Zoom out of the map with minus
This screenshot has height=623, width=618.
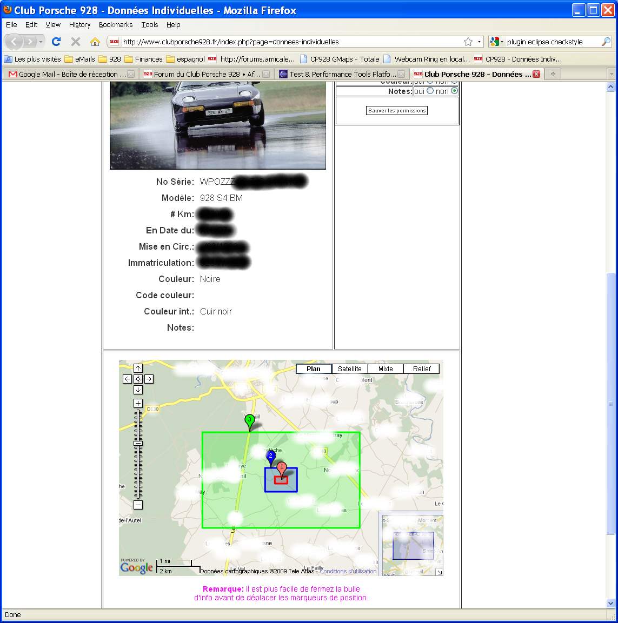click(x=138, y=505)
